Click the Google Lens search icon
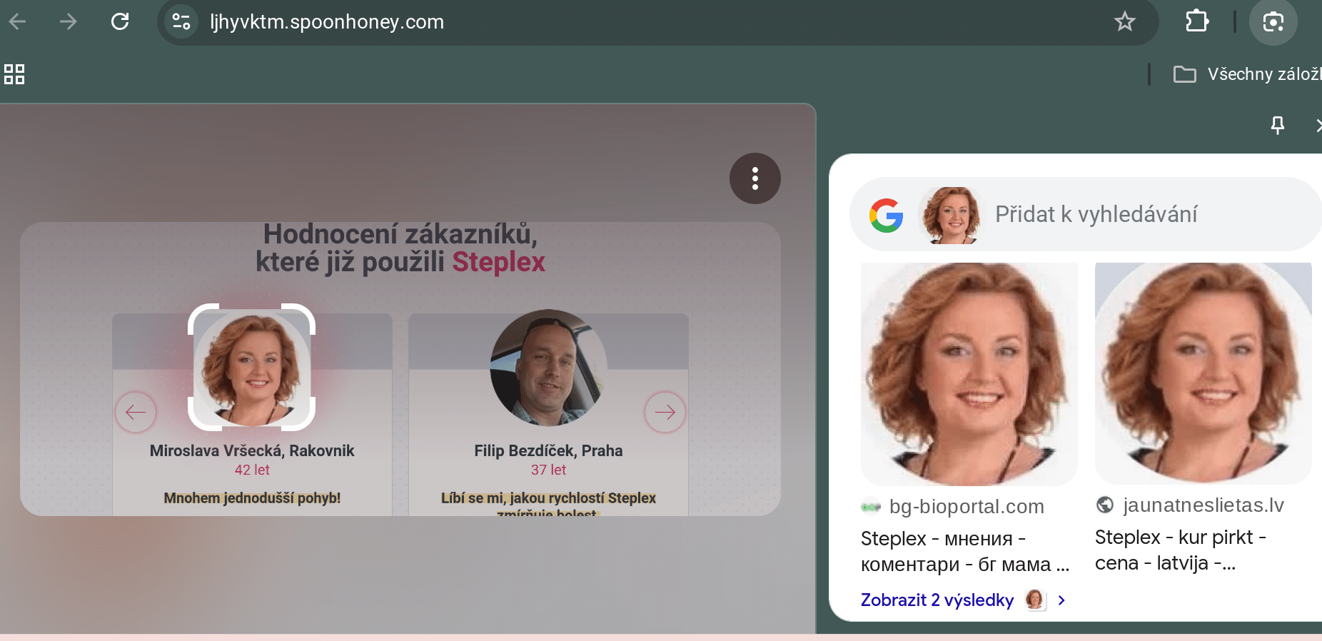Viewport: 1322px width, 641px height. tap(1273, 22)
